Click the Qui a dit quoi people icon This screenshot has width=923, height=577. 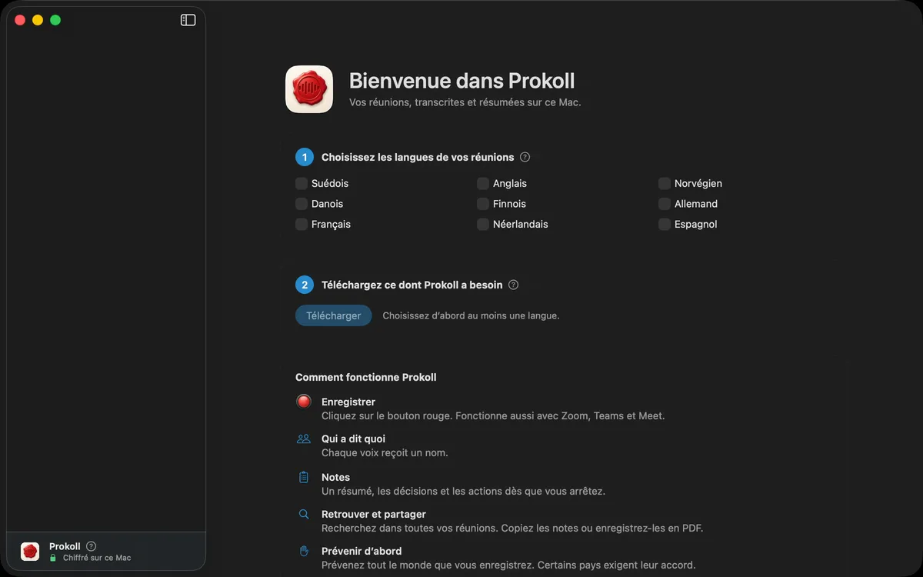click(304, 439)
